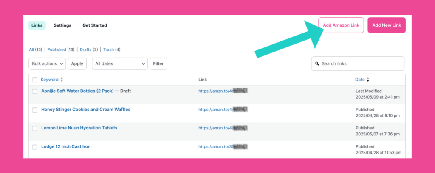Filter by Drafts links
The width and height of the screenshot is (435, 173).
coord(86,50)
